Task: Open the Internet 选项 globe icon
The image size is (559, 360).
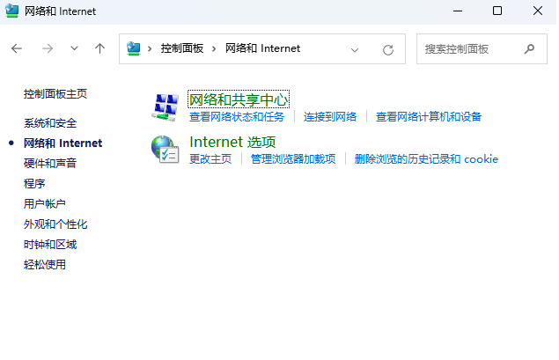Action: [165, 150]
